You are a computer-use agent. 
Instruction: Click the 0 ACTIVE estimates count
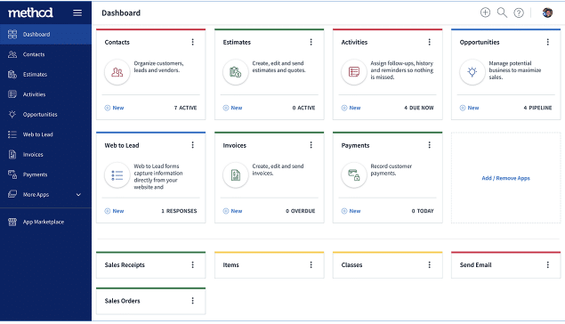coord(303,108)
